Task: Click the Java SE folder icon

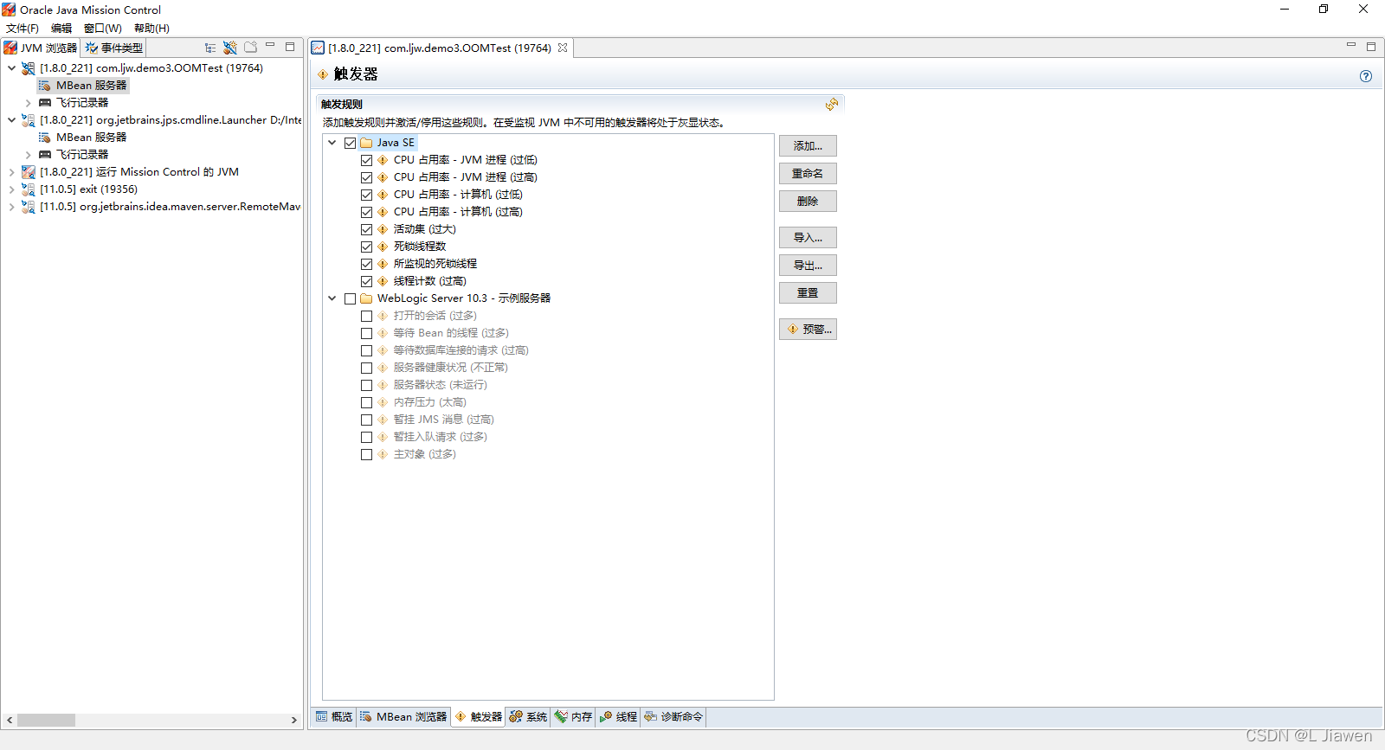Action: pyautogui.click(x=366, y=143)
